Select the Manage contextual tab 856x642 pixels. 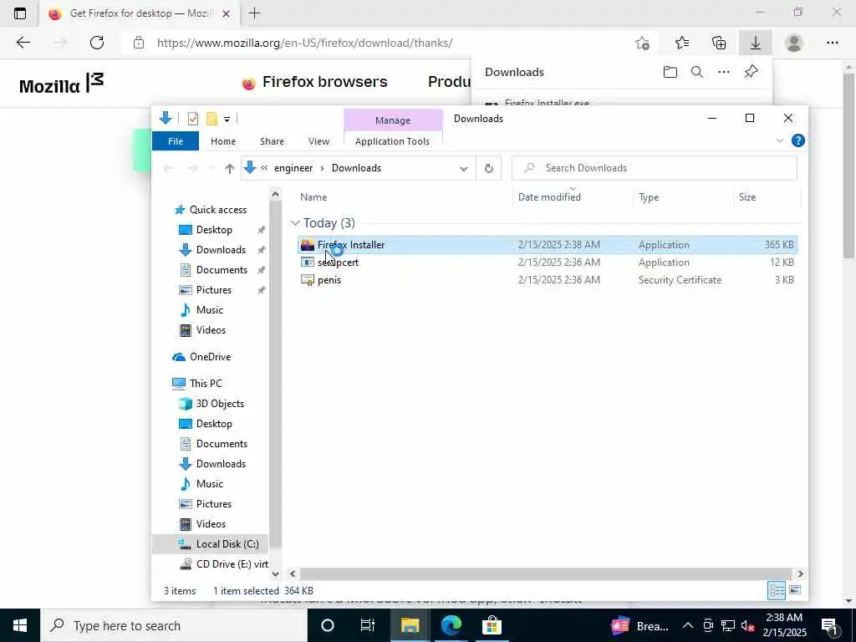coord(393,120)
